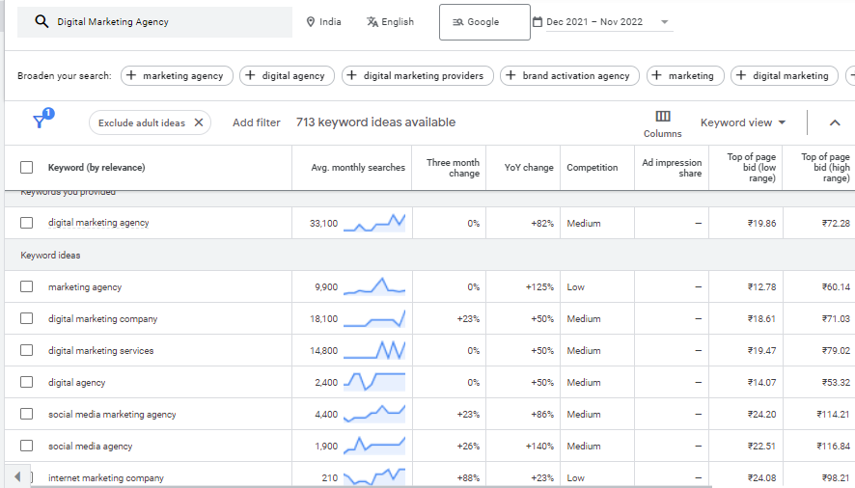This screenshot has height=488, width=855.
Task: Collapse the panel with chevron up
Action: click(835, 122)
